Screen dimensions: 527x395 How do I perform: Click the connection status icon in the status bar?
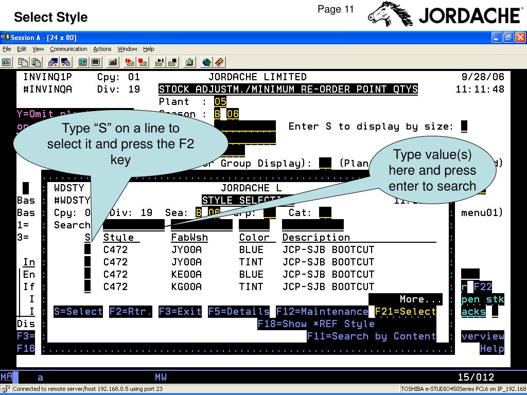[x=5, y=389]
